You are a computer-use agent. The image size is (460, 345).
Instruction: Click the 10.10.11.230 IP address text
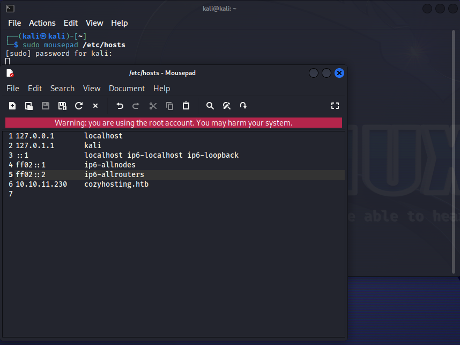[41, 184]
